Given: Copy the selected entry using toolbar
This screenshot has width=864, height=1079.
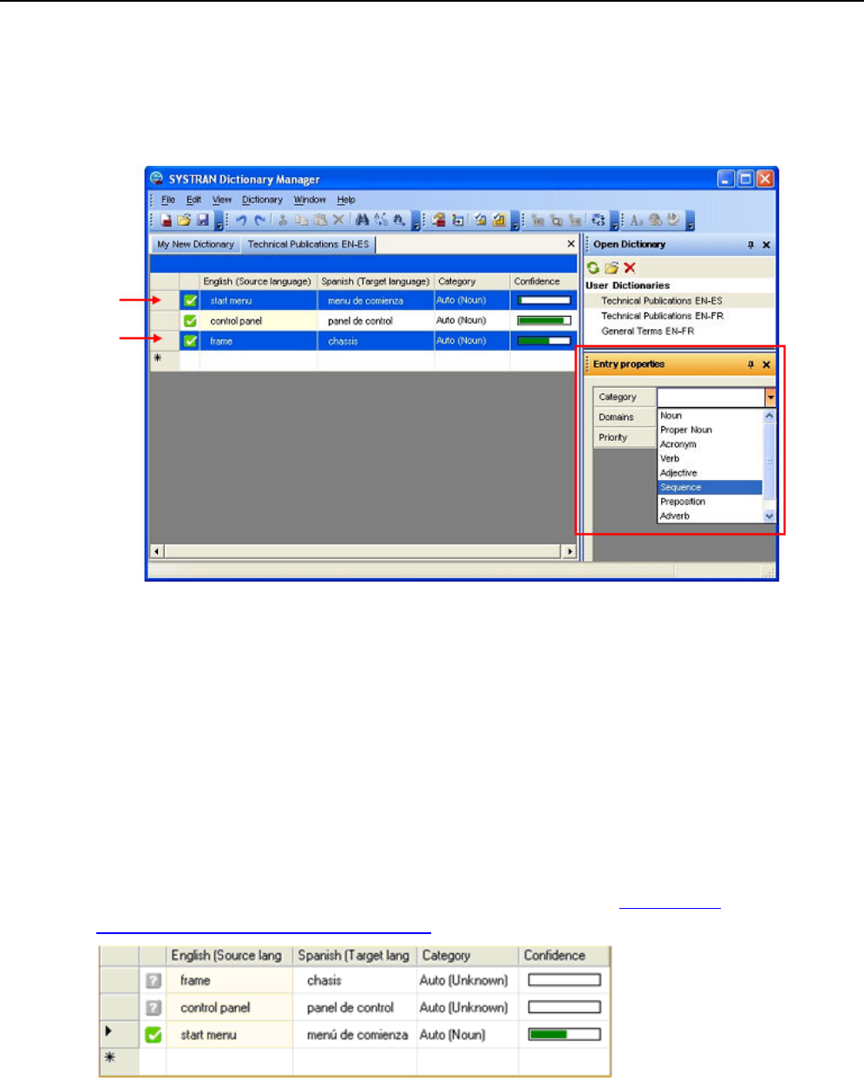Looking at the screenshot, I should pos(301,220).
